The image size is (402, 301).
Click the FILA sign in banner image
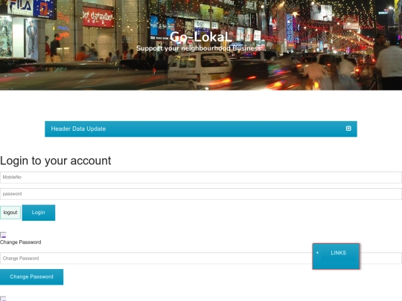pyautogui.click(x=21, y=6)
